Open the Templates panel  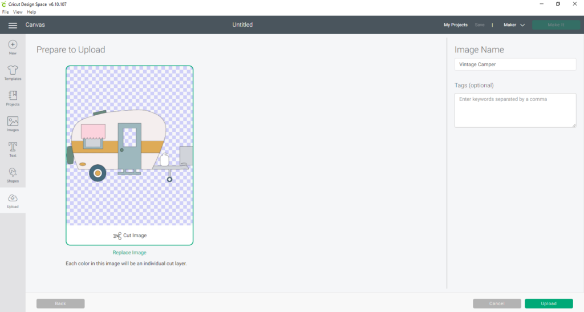click(x=13, y=73)
